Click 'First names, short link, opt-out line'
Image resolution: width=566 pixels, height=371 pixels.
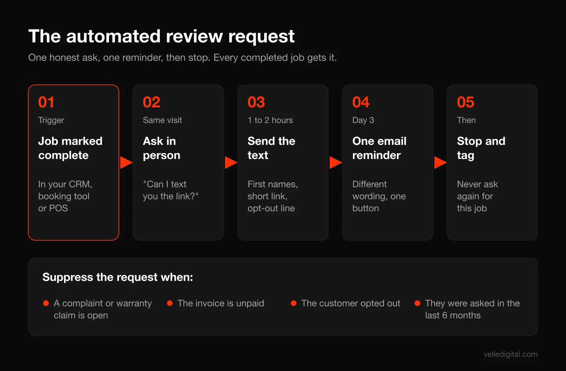pyautogui.click(x=273, y=196)
